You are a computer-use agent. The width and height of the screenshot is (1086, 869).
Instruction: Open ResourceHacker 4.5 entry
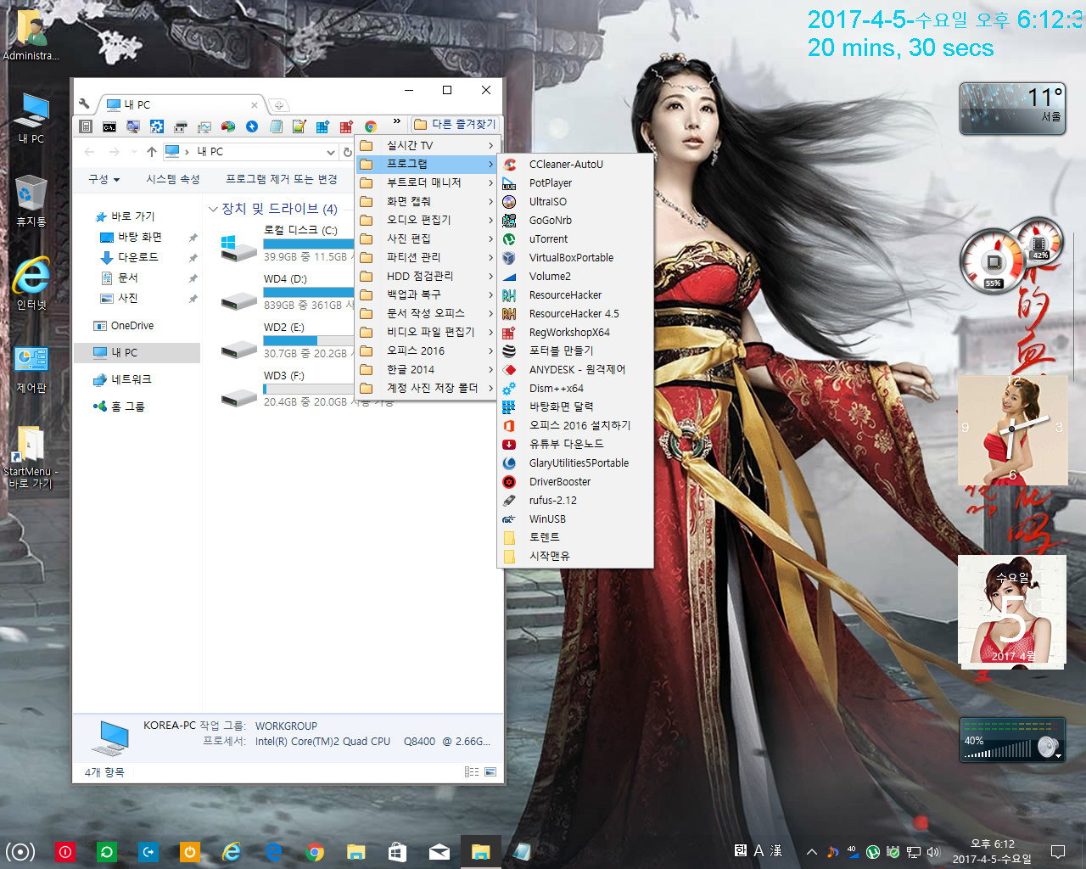(x=575, y=314)
